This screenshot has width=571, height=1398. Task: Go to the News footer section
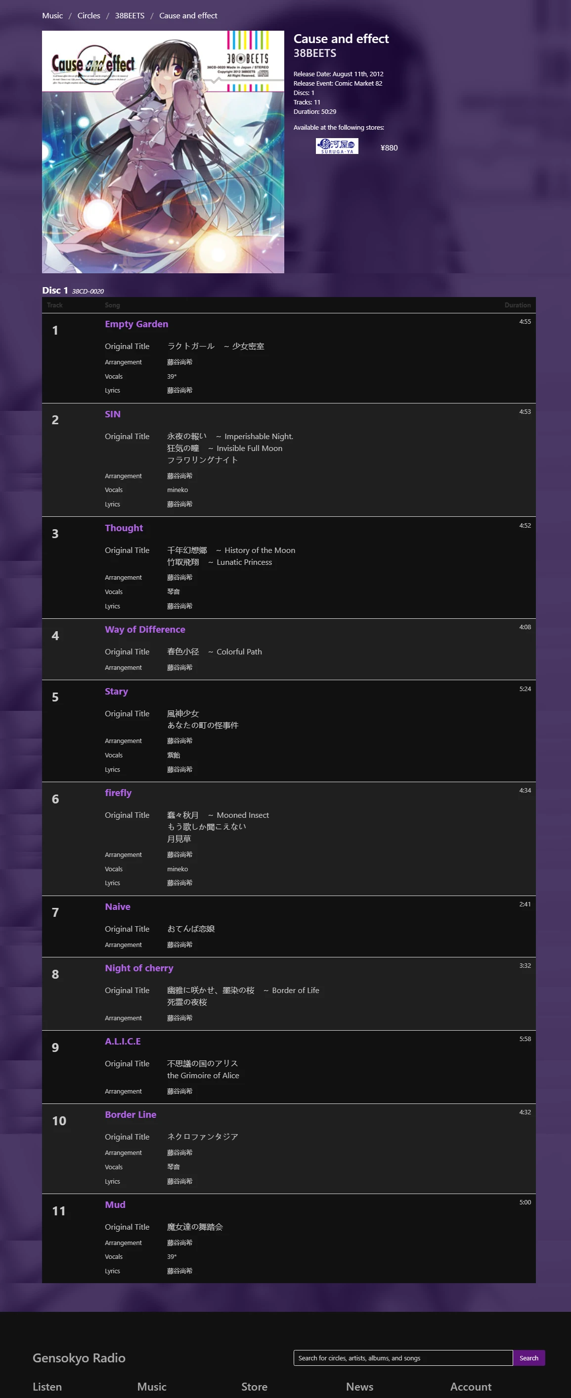coord(360,1387)
